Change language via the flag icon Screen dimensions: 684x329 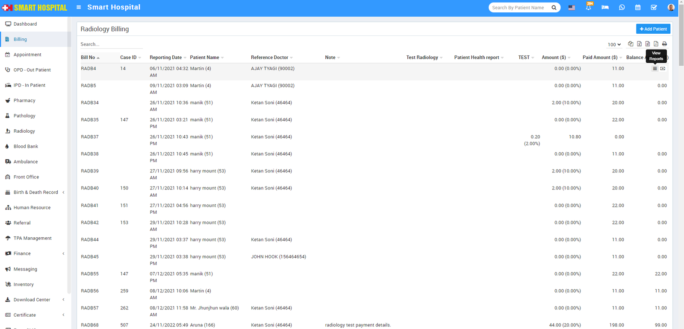[572, 7]
